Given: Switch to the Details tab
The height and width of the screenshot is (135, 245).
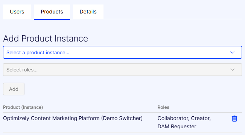Looking at the screenshot, I should coord(88,12).
